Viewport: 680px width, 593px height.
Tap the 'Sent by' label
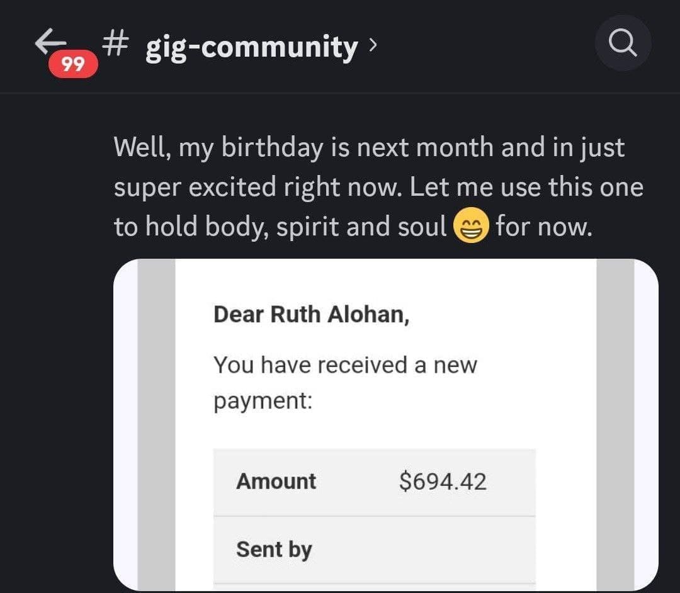[x=274, y=550]
